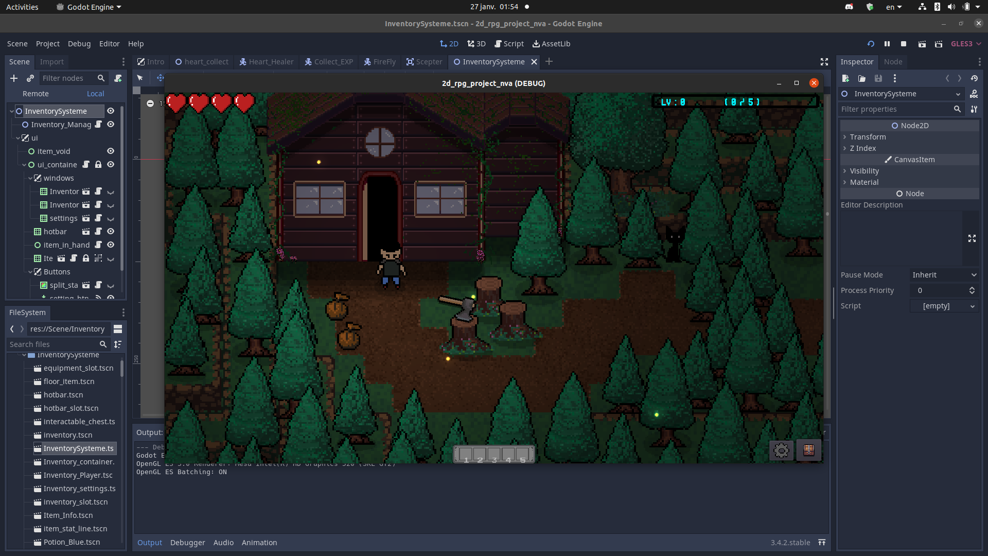
Task: Toggle visibility of windows node
Action: pos(111,178)
